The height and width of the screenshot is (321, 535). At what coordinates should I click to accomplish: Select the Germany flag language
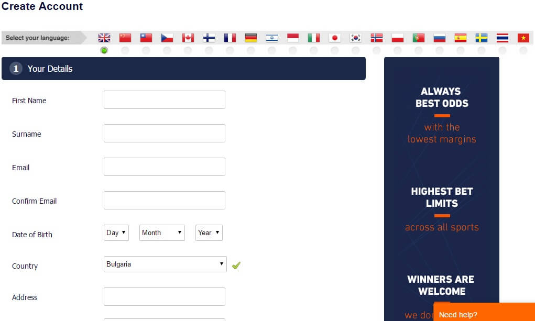(x=251, y=38)
